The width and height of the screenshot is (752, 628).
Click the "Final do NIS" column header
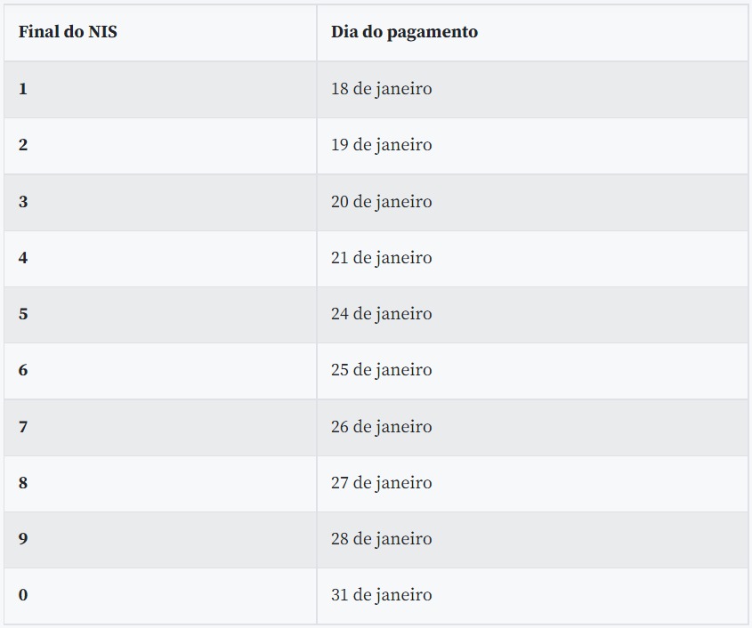(68, 32)
